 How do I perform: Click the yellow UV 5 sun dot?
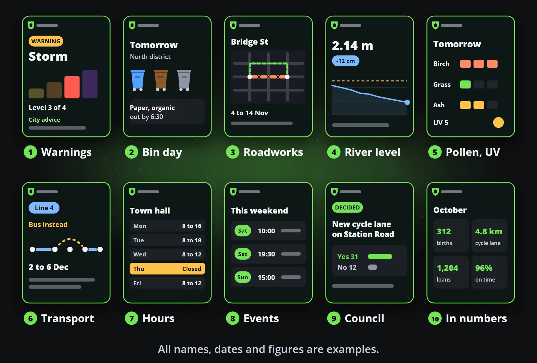coord(498,122)
